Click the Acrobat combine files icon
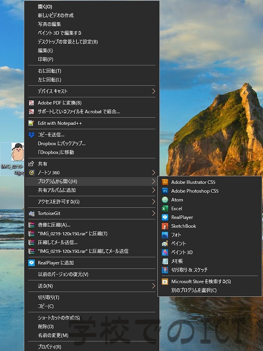 [31, 111]
